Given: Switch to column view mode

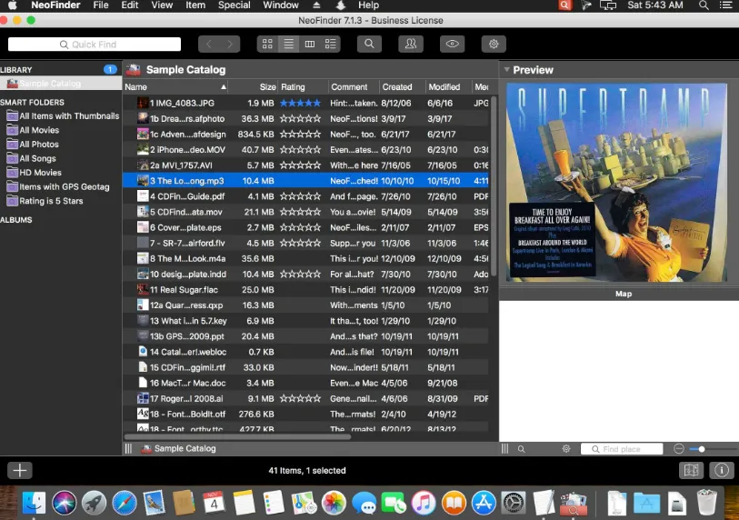Looking at the screenshot, I should [x=310, y=44].
